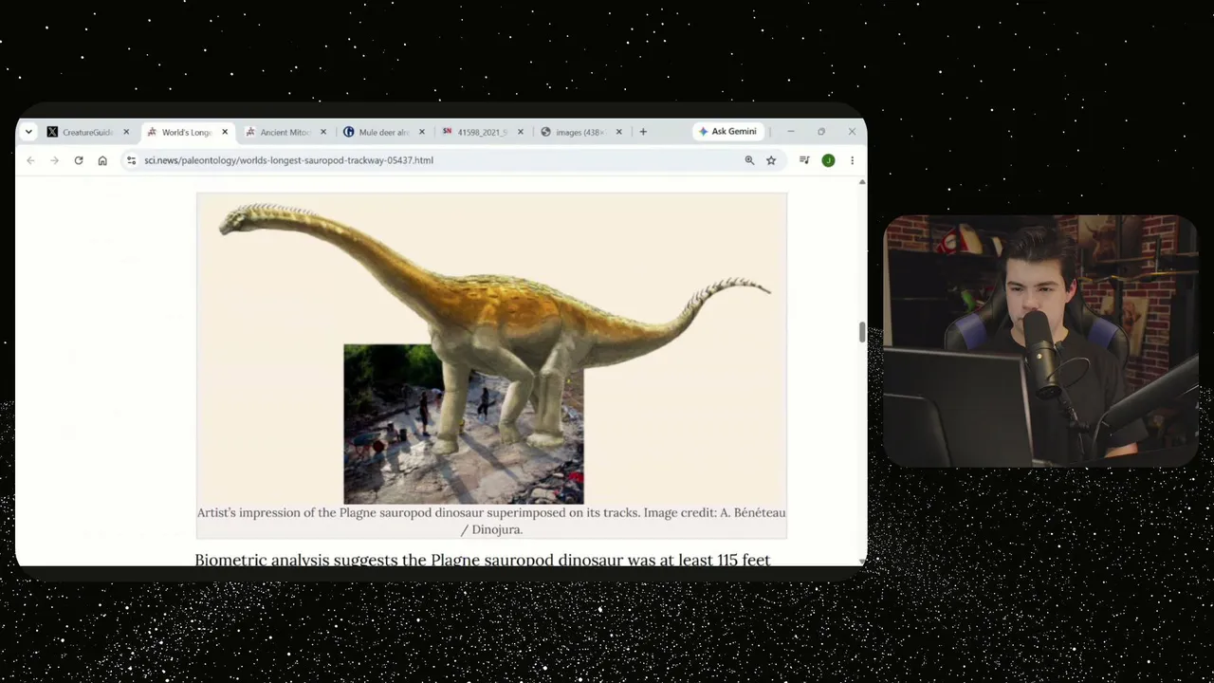The image size is (1214, 683).
Task: Go back to the previous page
Action: 30,160
